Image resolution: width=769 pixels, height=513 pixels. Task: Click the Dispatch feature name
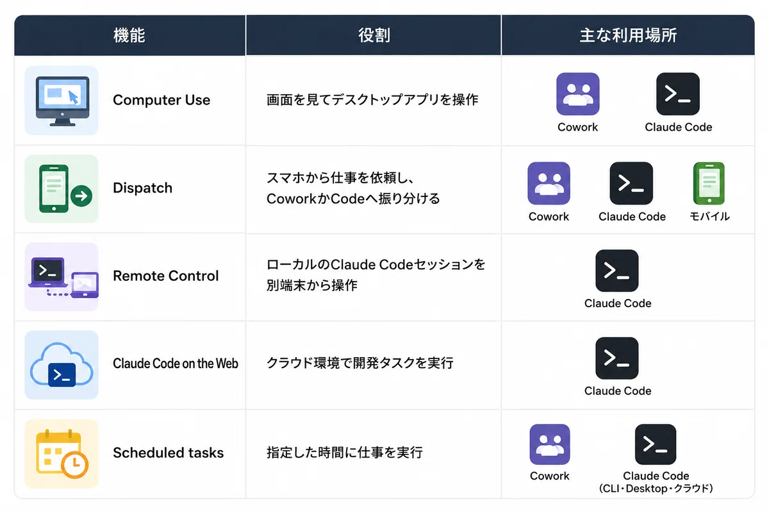(x=143, y=188)
